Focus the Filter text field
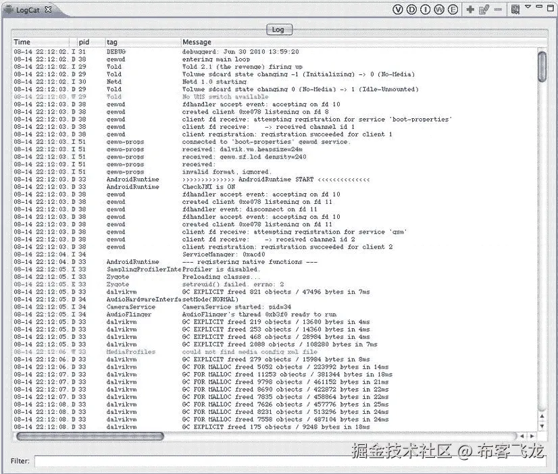This screenshot has height=474, width=558. [x=290, y=461]
